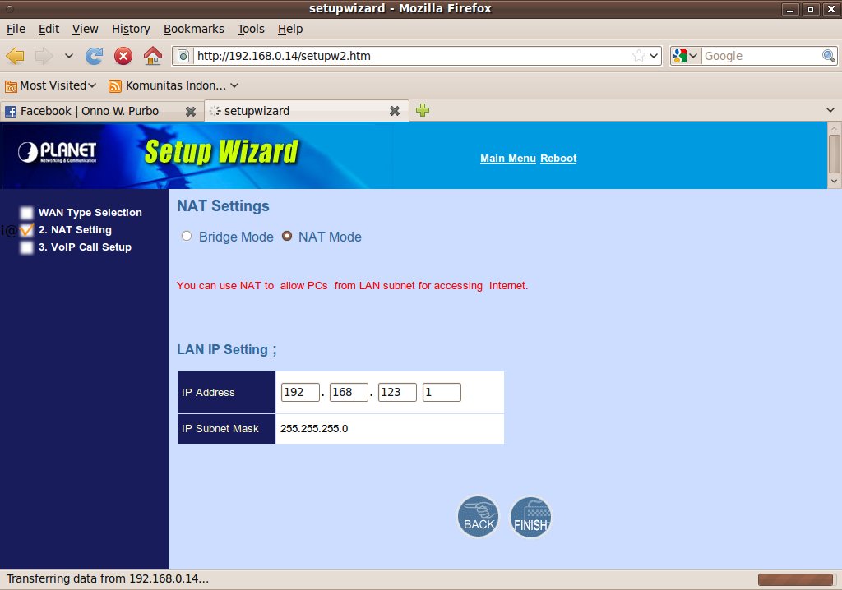Viewport: 842px width, 590px height.
Task: Click the WAN Type Selection step checkbox
Action: 26,213
